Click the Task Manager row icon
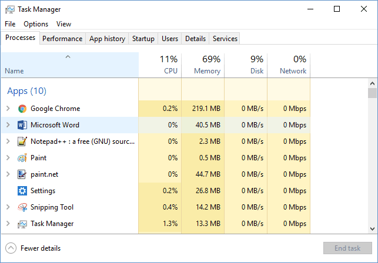 (x=22, y=224)
